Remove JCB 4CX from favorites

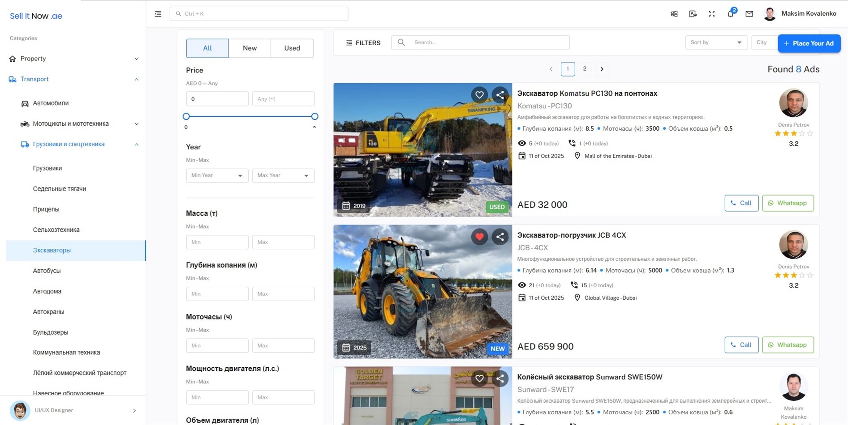(x=479, y=237)
